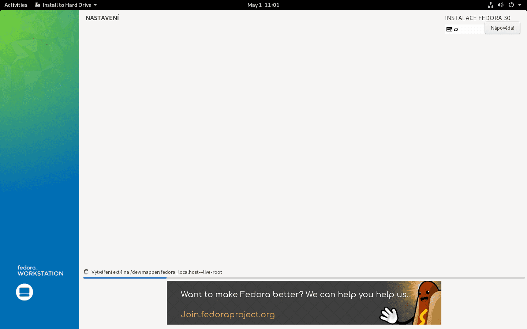Click the network status icon
Viewport: 527px width, 329px height.
coord(490,5)
